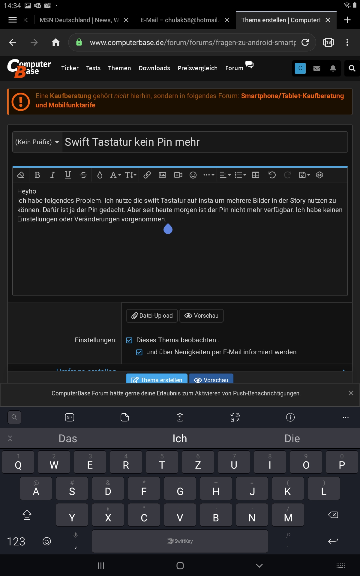Toggle bold formatting in editor
Viewport: 360px width, 576px height.
(37, 175)
